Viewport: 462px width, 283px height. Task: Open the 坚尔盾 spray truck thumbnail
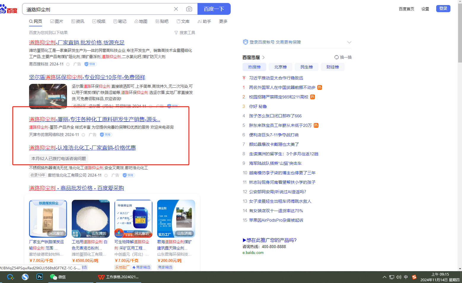coord(48,96)
